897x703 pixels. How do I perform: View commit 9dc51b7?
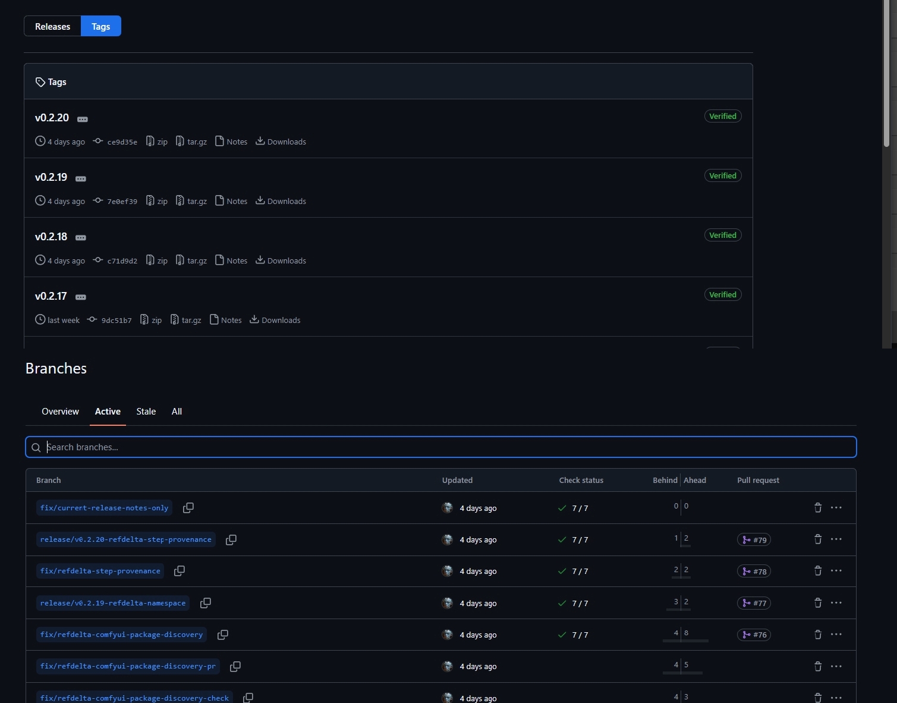coord(109,320)
